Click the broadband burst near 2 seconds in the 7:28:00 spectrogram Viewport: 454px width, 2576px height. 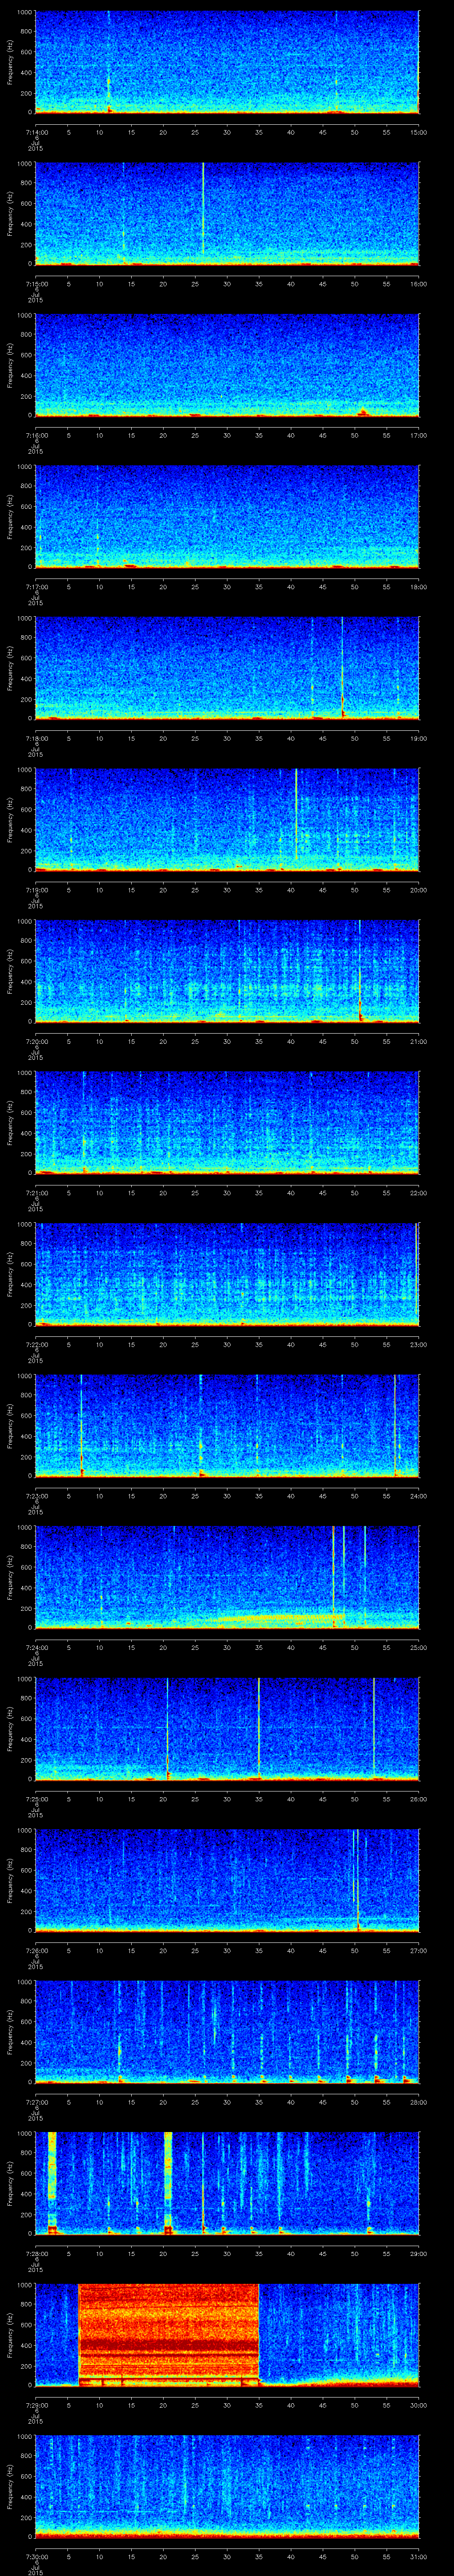[x=52, y=2182]
